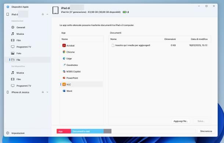Click the File folder icon
The height and width of the screenshot is (143, 224).
pos(13,60)
